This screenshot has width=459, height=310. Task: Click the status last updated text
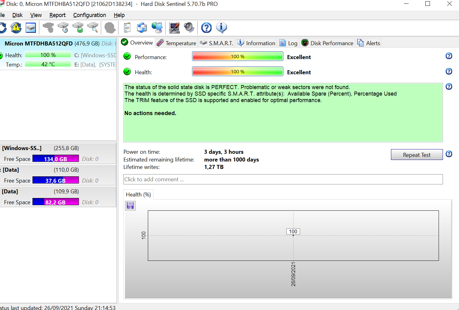[58, 308]
